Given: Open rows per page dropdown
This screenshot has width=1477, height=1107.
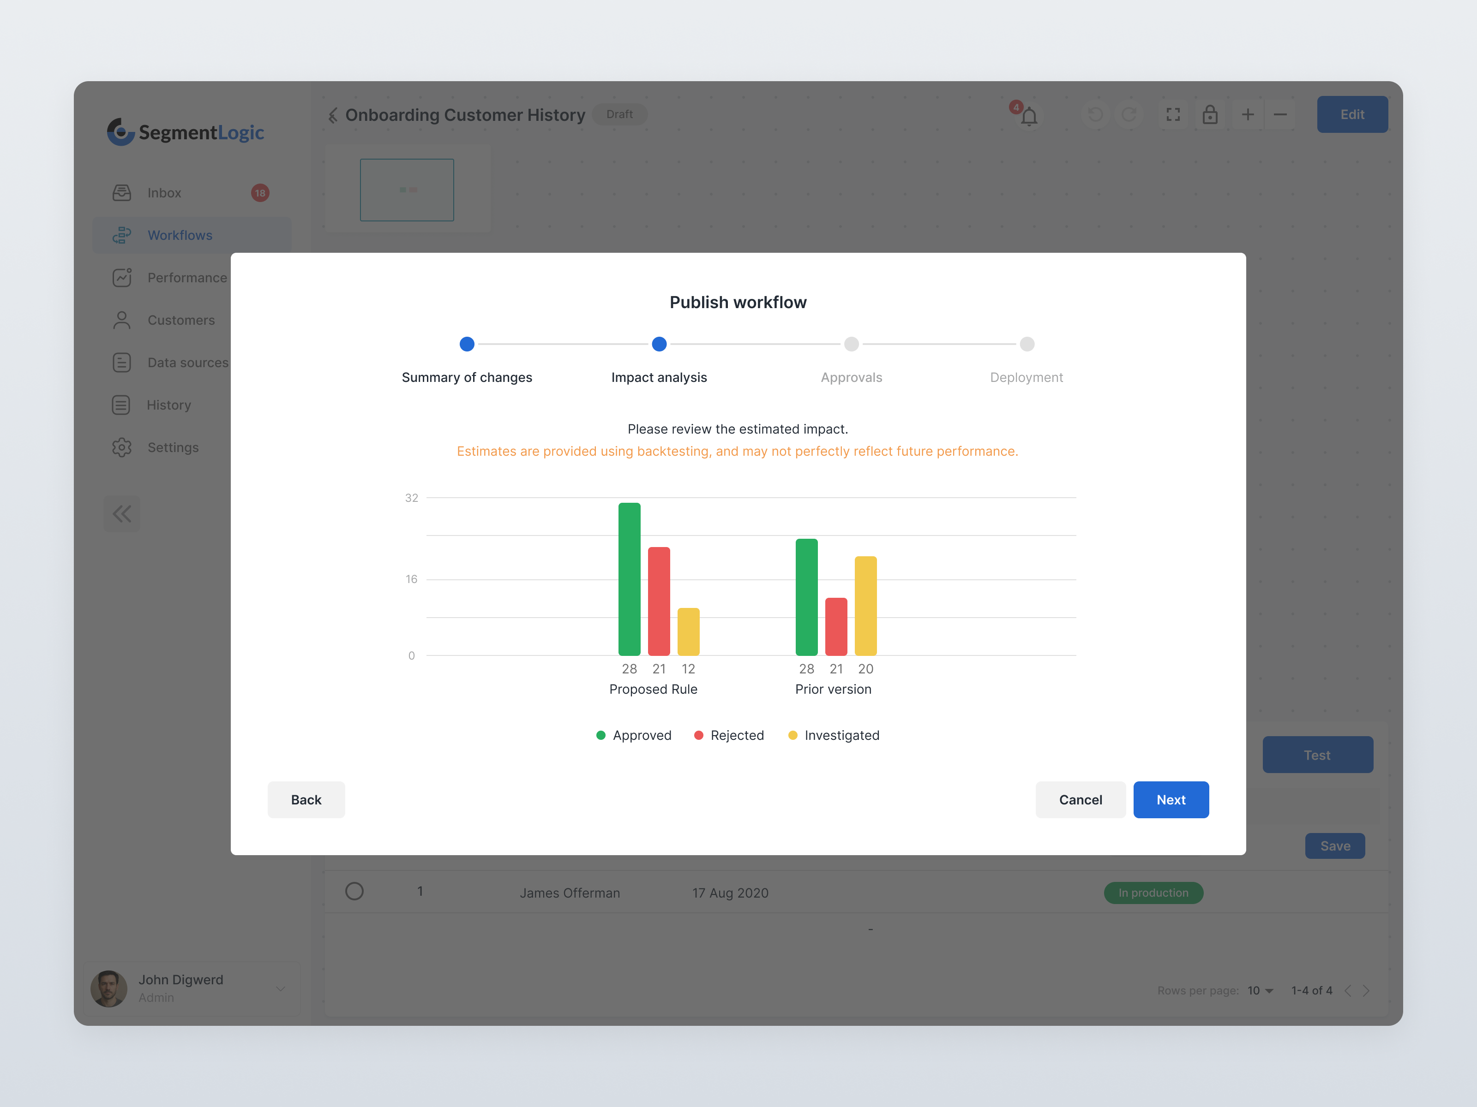Looking at the screenshot, I should tap(1261, 991).
